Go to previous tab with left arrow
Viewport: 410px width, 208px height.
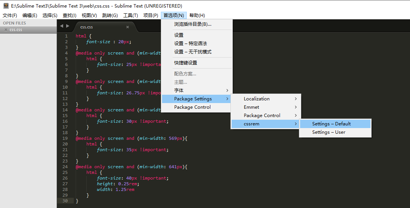pyautogui.click(x=62, y=26)
